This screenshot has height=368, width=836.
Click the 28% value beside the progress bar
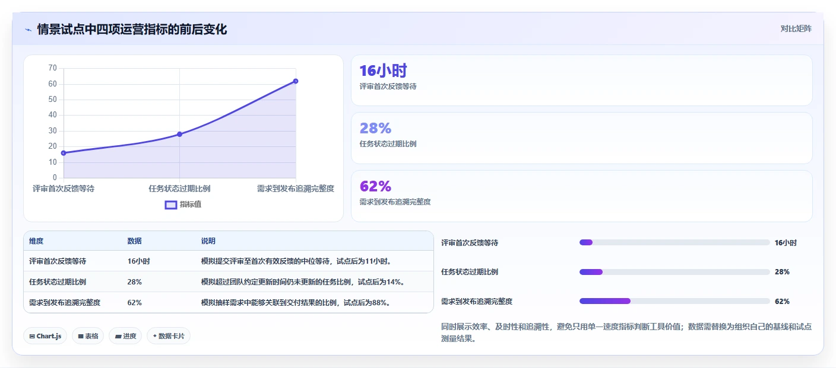(782, 272)
